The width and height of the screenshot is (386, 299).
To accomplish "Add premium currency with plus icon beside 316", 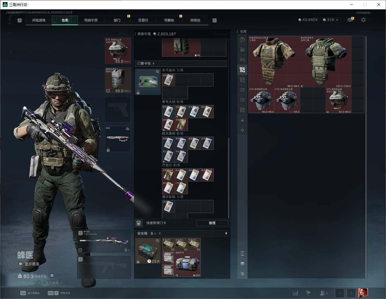I will 337,20.
